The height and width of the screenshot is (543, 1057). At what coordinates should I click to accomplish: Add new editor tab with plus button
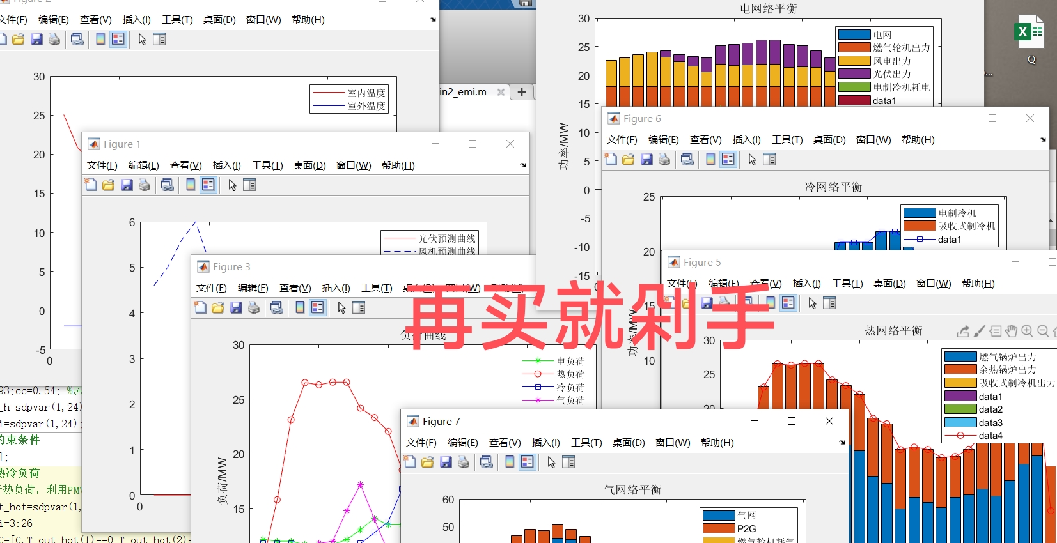coord(522,92)
